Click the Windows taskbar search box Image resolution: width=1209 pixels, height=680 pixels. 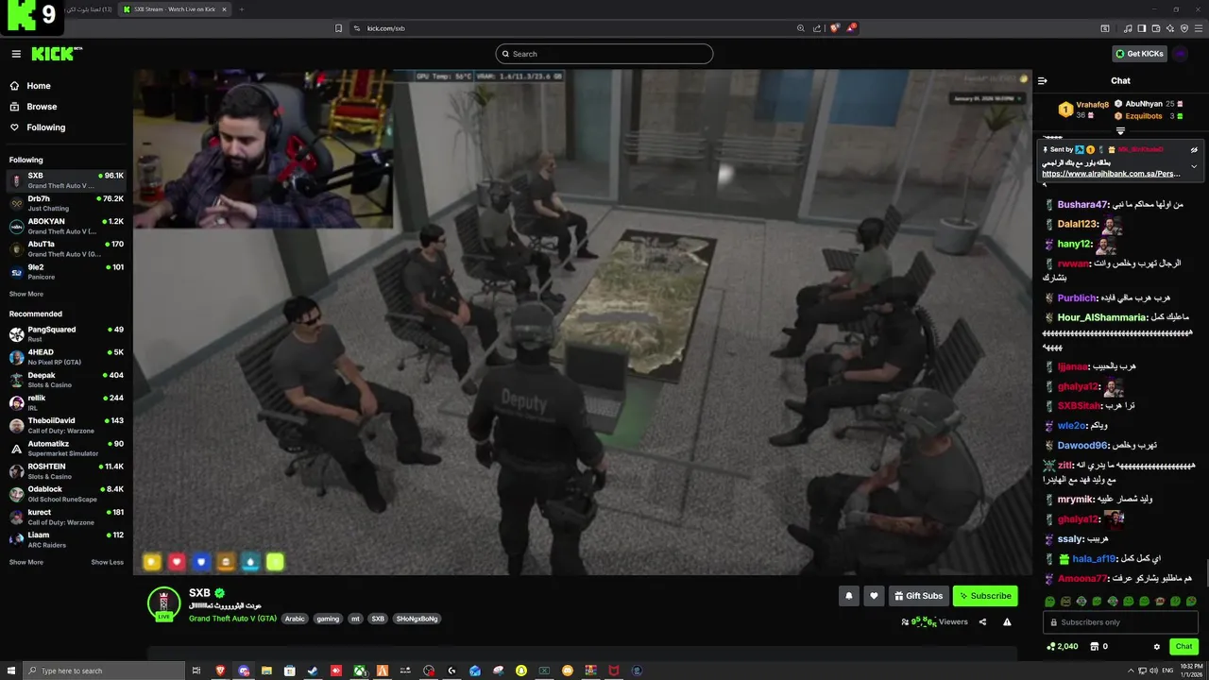tap(102, 671)
